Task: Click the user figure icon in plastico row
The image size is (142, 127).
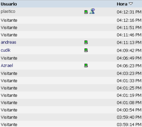Action: click(92, 11)
